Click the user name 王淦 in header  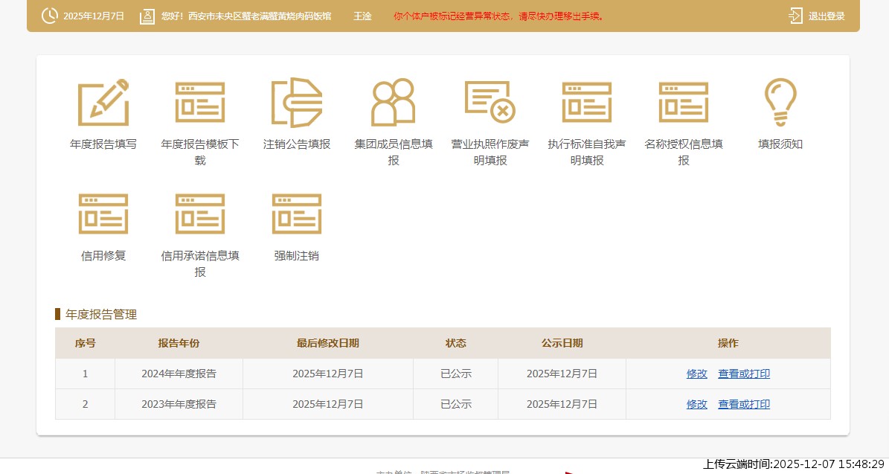pyautogui.click(x=362, y=16)
